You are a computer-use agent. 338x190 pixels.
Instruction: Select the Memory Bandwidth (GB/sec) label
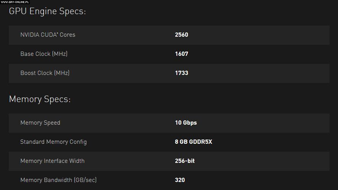[58, 180]
